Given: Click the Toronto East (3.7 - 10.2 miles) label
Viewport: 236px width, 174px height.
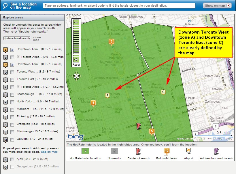Looking at the screenshot, I should 37,79.
